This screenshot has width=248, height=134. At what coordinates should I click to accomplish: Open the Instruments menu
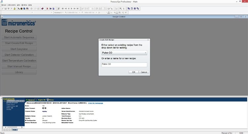12,5
